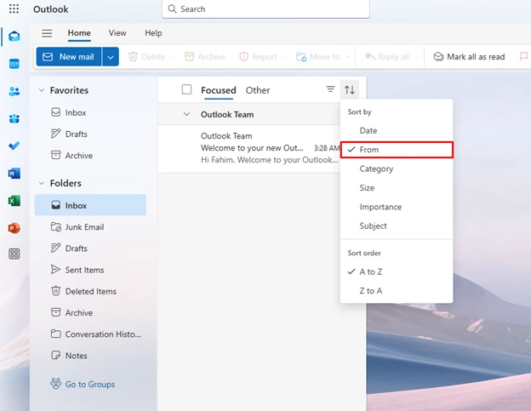Click the New mail button
Image resolution: width=531 pixels, height=411 pixels.
69,56
